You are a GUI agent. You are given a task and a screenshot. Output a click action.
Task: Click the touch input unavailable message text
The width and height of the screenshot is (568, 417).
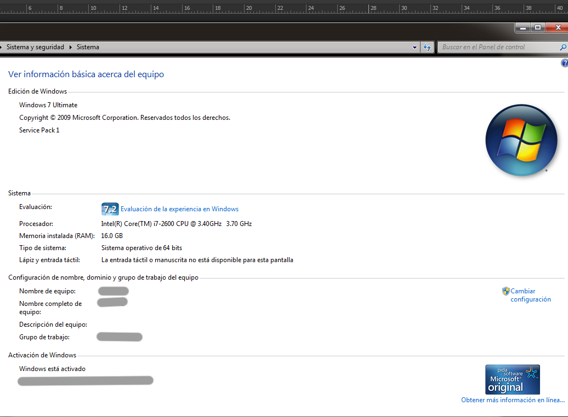tap(197, 260)
